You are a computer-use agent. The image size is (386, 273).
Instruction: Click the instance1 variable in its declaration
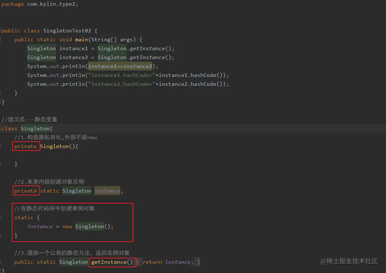point(73,48)
